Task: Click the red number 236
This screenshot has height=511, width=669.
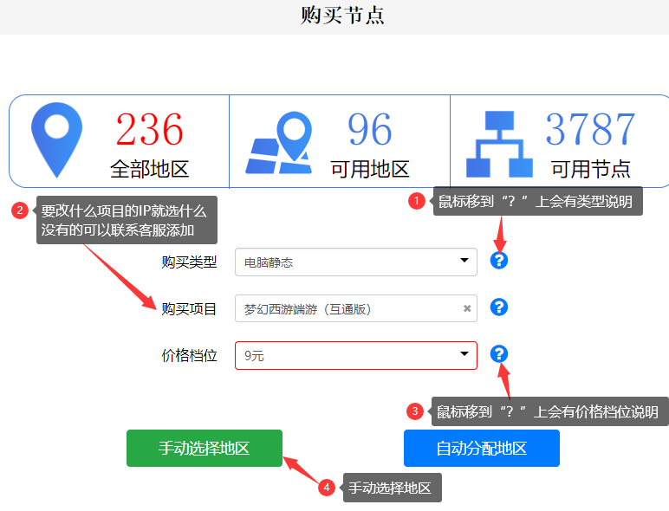Action: (x=150, y=128)
